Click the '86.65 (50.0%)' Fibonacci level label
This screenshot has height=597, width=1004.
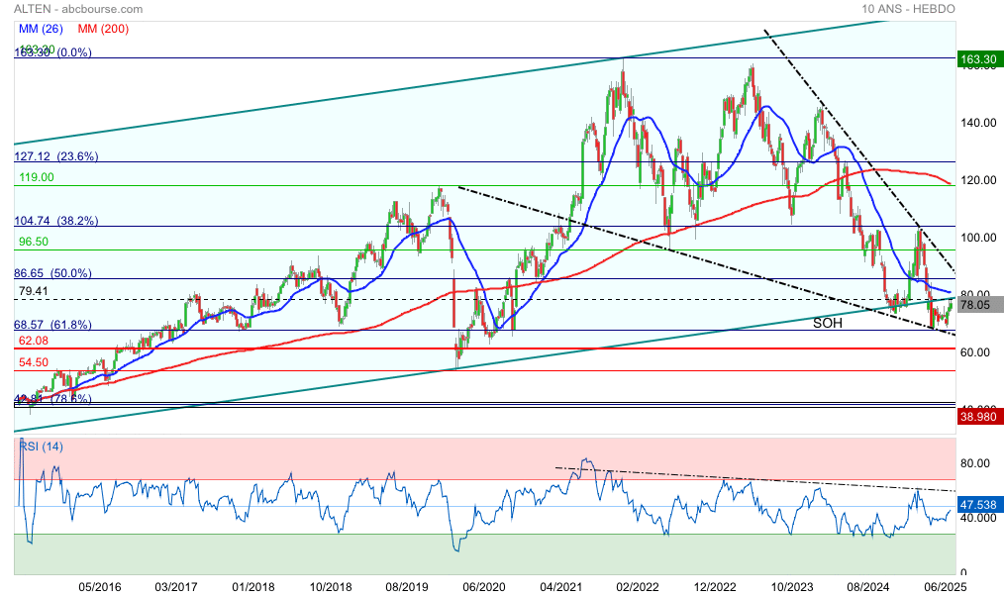53,273
